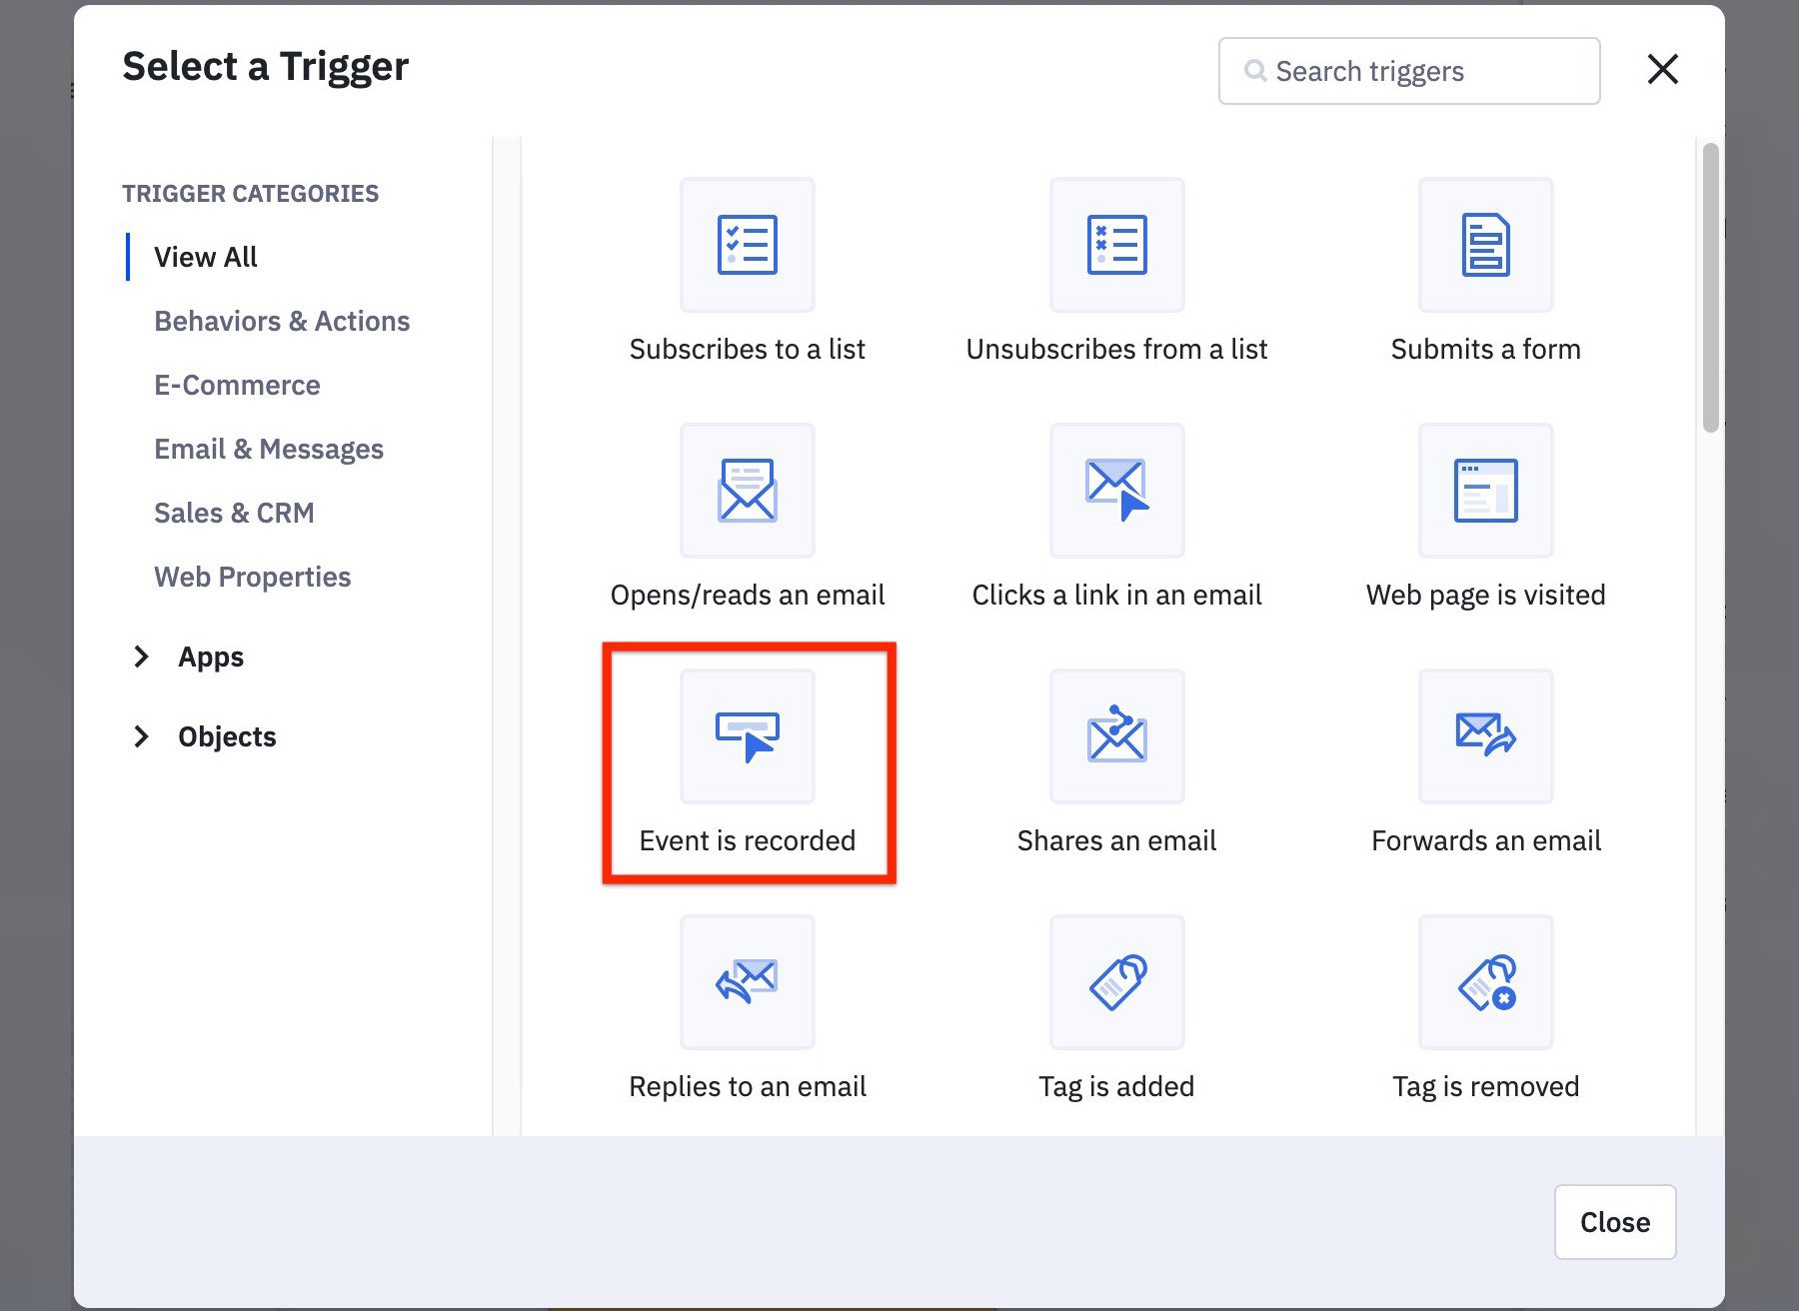1799x1311 pixels.
Task: Switch to the E-Commerce category
Action: point(237,385)
